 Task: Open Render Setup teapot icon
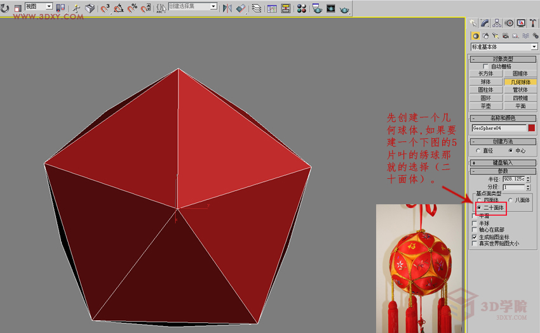[317, 8]
